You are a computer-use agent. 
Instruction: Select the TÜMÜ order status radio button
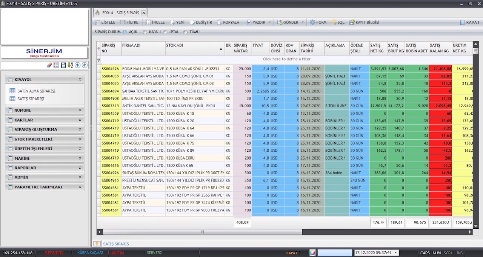[185, 32]
